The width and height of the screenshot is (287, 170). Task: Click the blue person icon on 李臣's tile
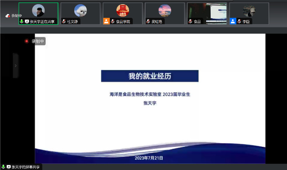[x=233, y=21]
